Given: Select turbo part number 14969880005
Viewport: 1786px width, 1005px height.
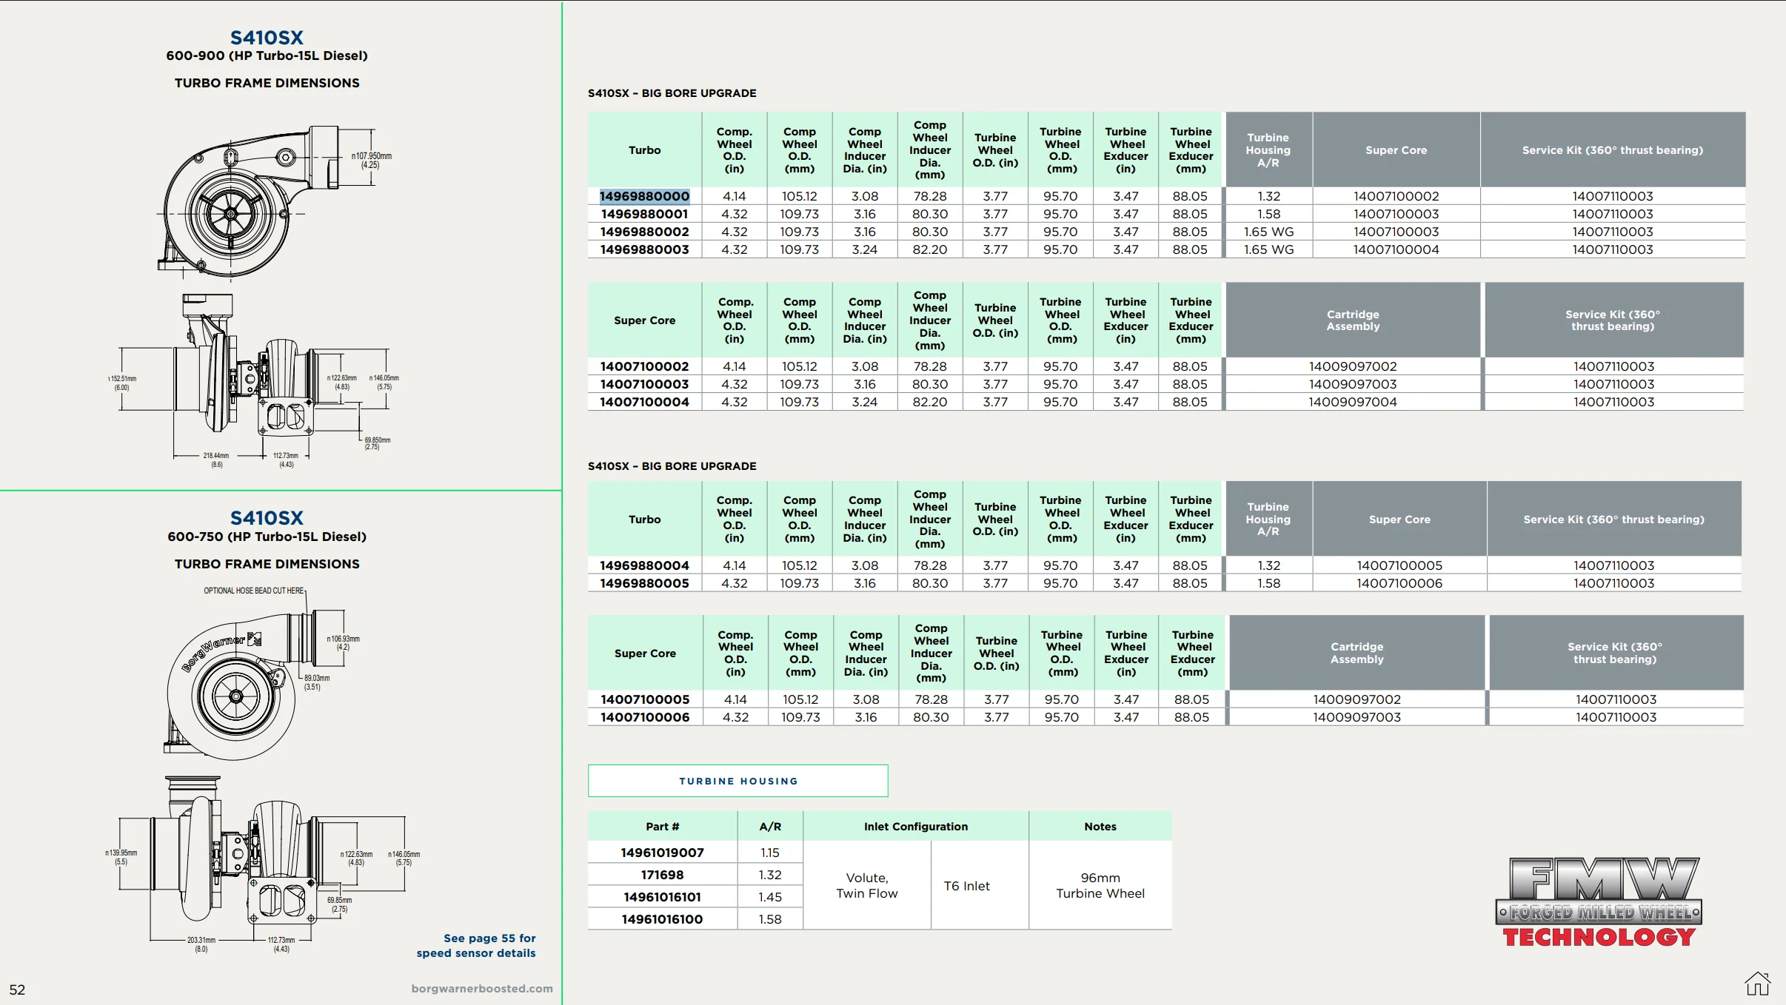Looking at the screenshot, I should pyautogui.click(x=644, y=583).
